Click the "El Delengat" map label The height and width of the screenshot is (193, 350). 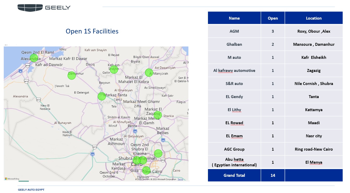[82, 93]
